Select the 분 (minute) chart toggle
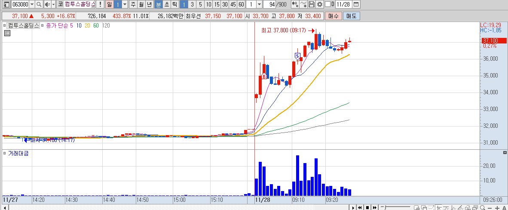Screen dimensions: 508x210 click(158, 4)
